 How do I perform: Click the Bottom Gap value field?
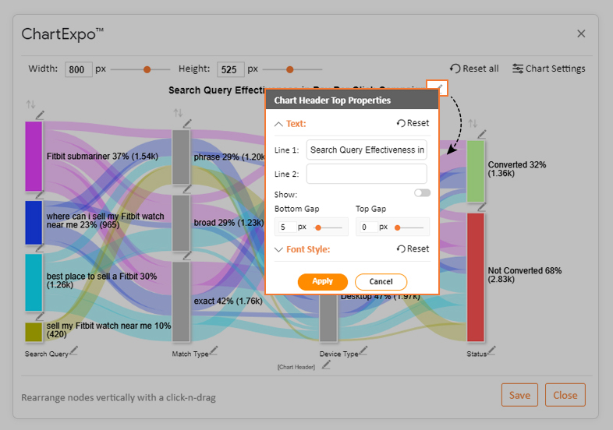point(287,227)
